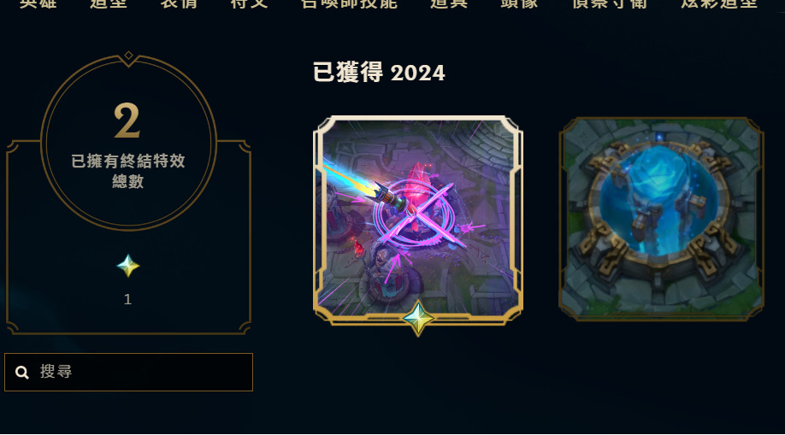Go to the 頭像 tab
This screenshot has width=785, height=435.
[520, 4]
